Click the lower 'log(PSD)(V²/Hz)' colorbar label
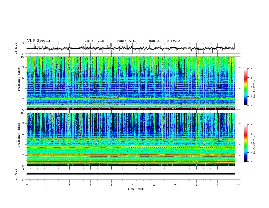The height and width of the screenshot is (208, 269). tap(254, 145)
